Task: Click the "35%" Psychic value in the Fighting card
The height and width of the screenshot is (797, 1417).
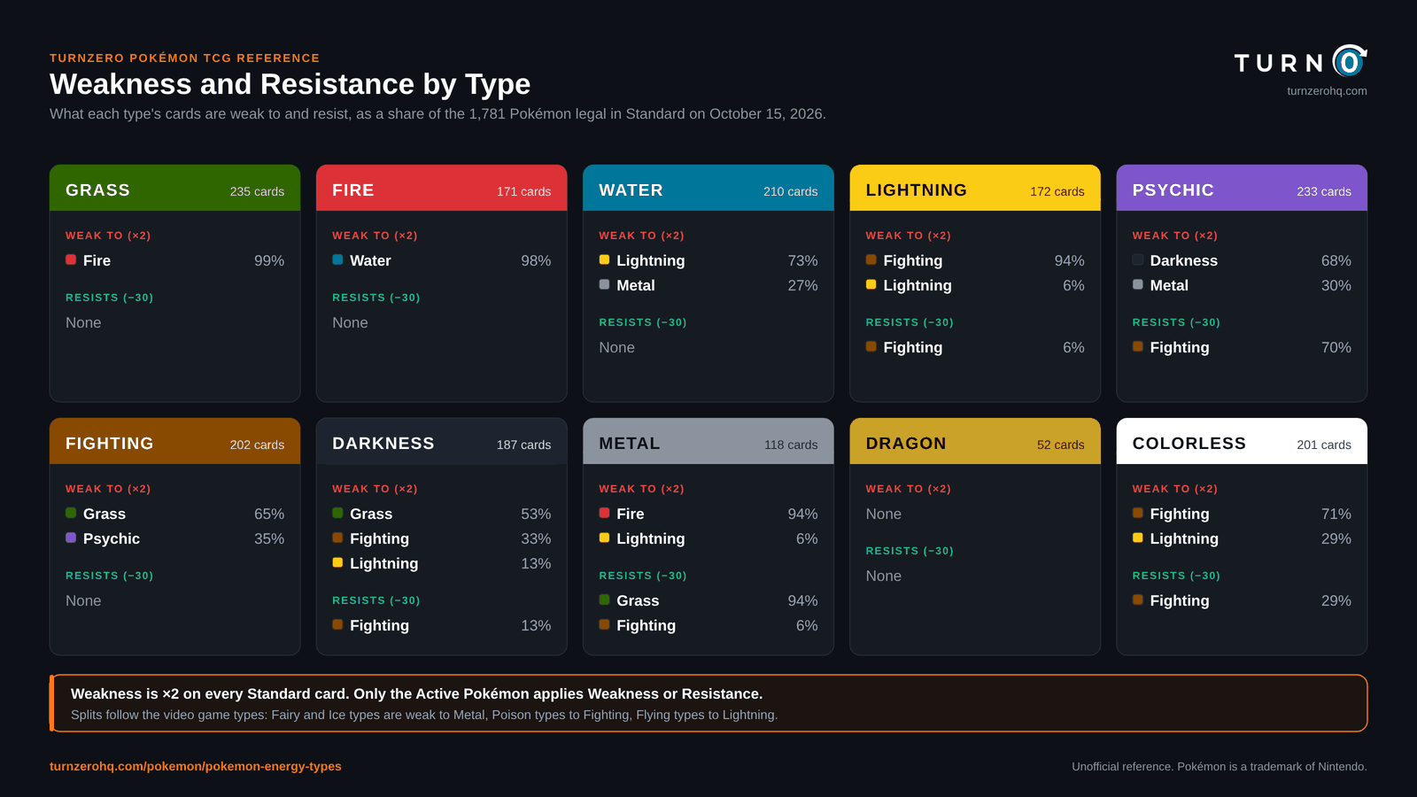Action: (269, 538)
